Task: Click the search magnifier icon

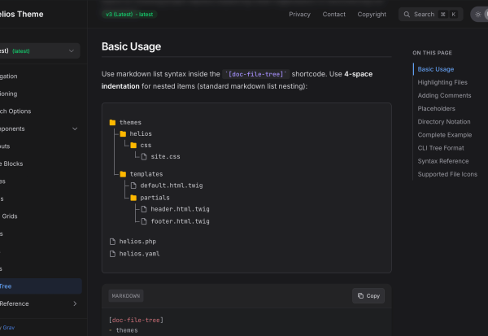Action: pyautogui.click(x=407, y=15)
